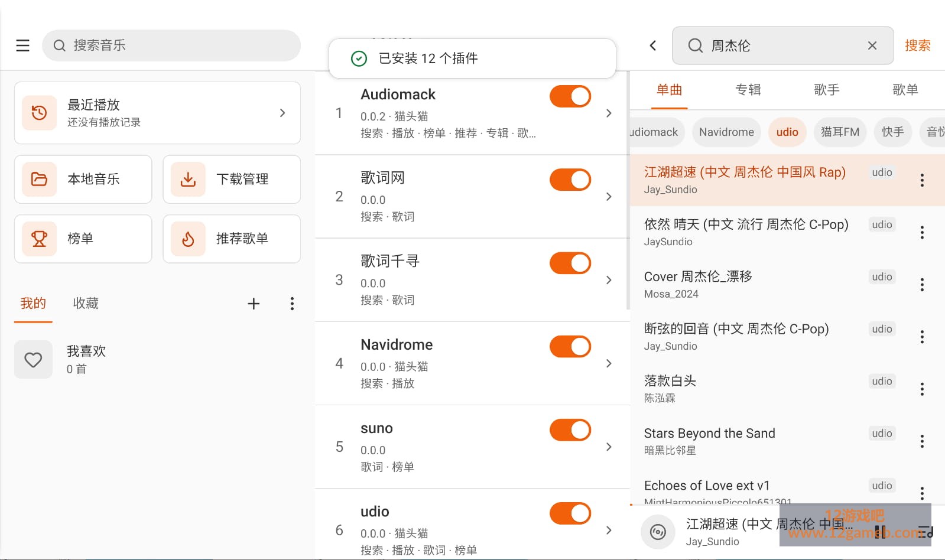
Task: Select the 猫耳FM source chip
Action: (840, 132)
